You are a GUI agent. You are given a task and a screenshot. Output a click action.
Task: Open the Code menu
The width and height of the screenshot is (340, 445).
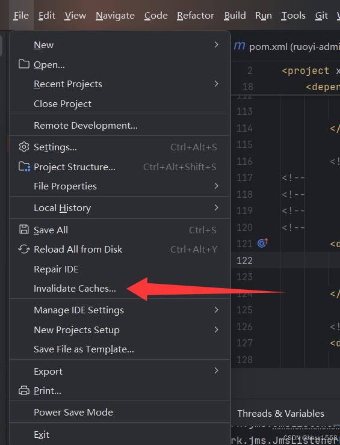tap(156, 15)
